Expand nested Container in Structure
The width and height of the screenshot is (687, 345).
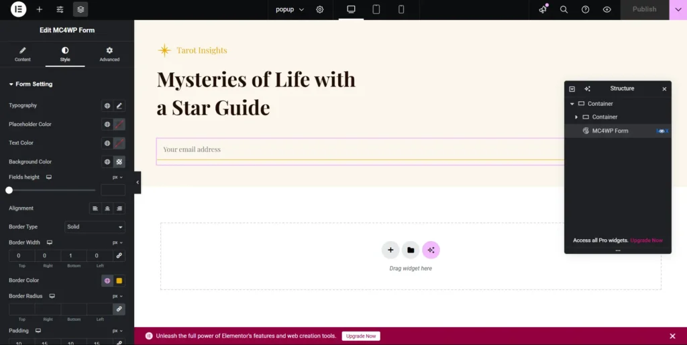(576, 117)
